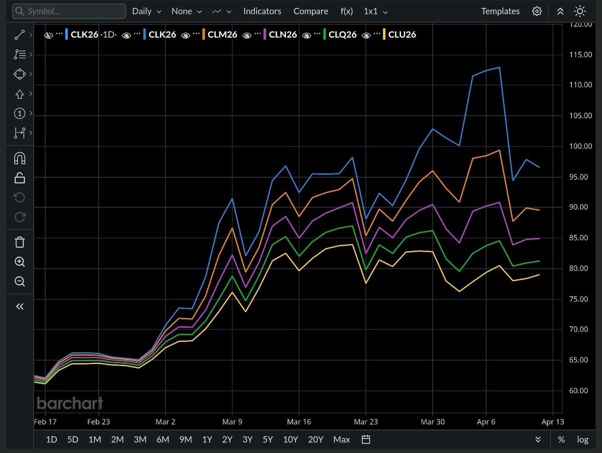Hide the CLQ26 line via eye icon

(307, 35)
